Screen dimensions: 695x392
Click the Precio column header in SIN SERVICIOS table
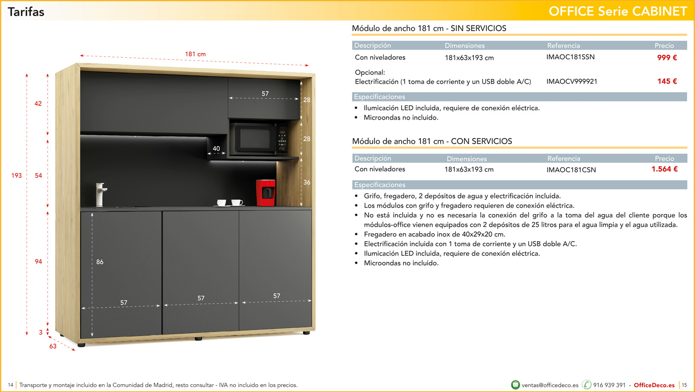(664, 46)
